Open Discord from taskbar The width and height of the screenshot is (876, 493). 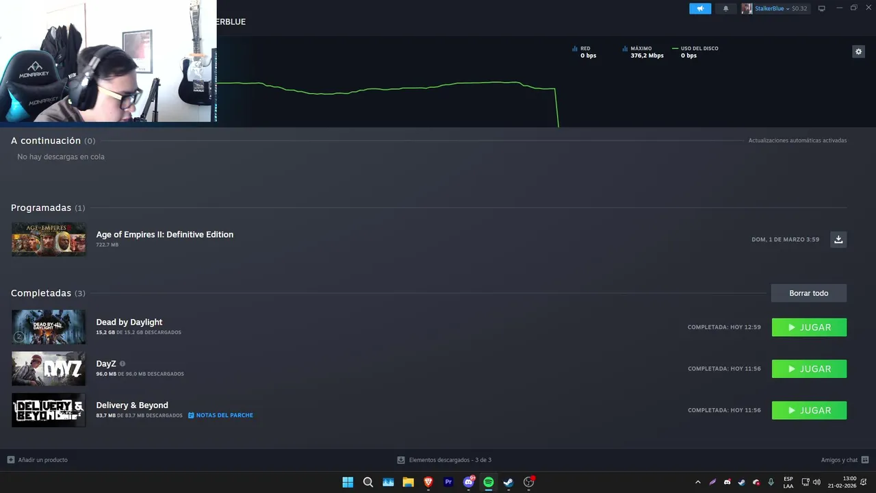[x=469, y=482]
